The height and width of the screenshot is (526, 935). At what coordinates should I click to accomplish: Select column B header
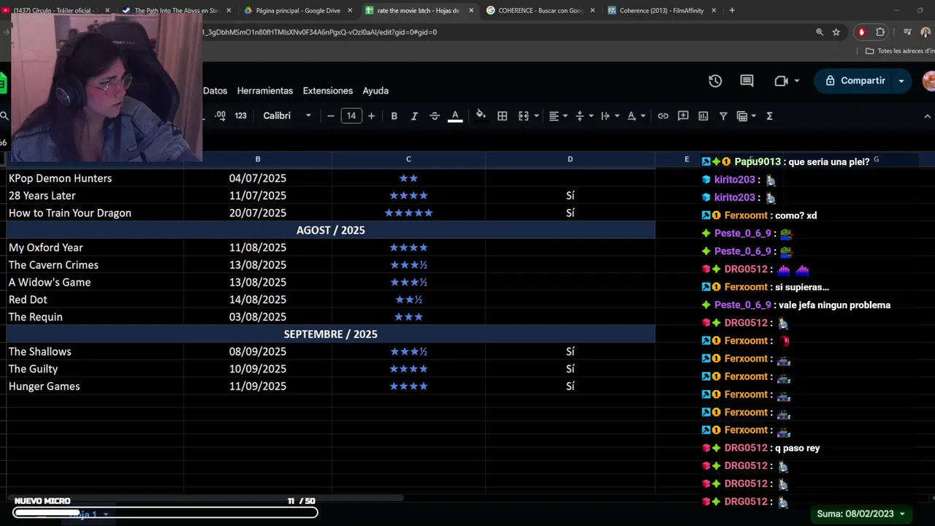point(257,159)
